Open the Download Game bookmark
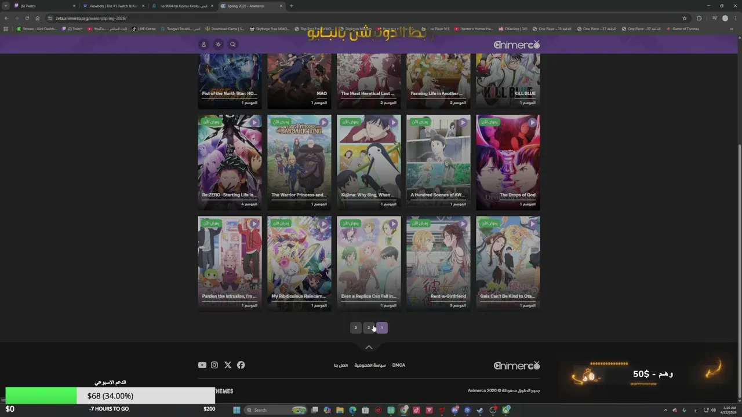Viewport: 742px width, 417px height. point(224,28)
